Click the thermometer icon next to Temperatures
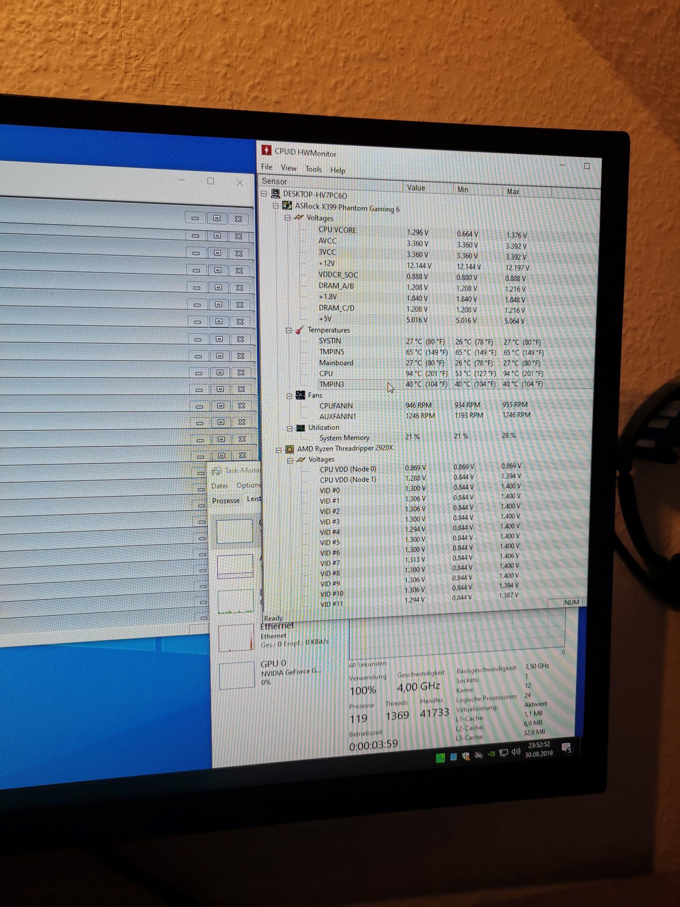Image resolution: width=680 pixels, height=907 pixels. (x=300, y=330)
